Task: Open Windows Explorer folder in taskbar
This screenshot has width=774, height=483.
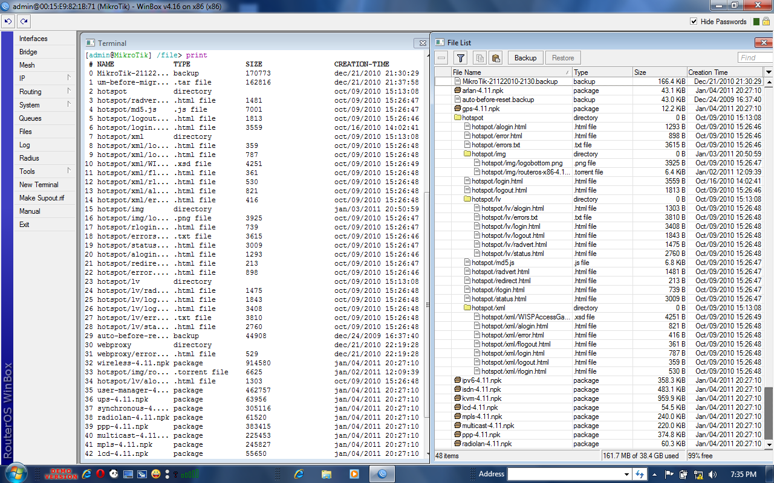Action: click(327, 474)
